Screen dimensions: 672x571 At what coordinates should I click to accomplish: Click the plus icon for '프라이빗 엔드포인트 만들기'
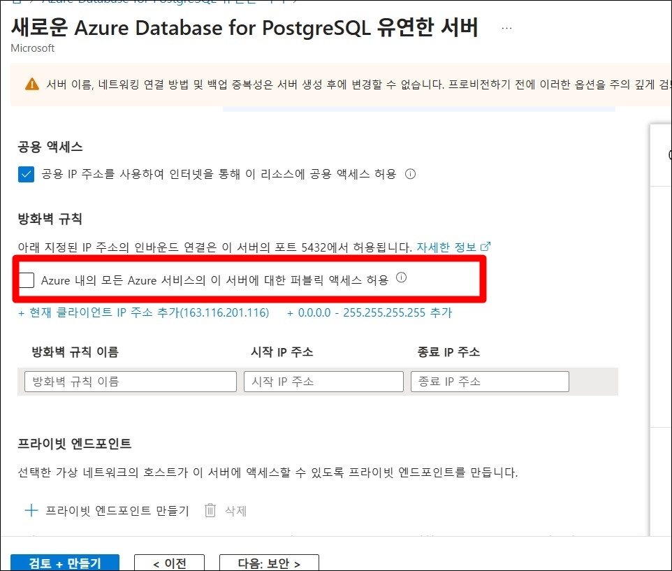click(x=31, y=510)
